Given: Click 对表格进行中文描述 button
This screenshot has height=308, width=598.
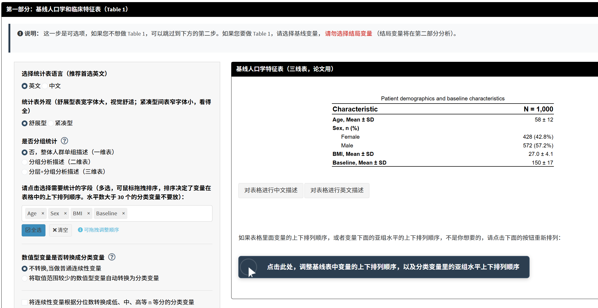Looking at the screenshot, I should pyautogui.click(x=271, y=190).
